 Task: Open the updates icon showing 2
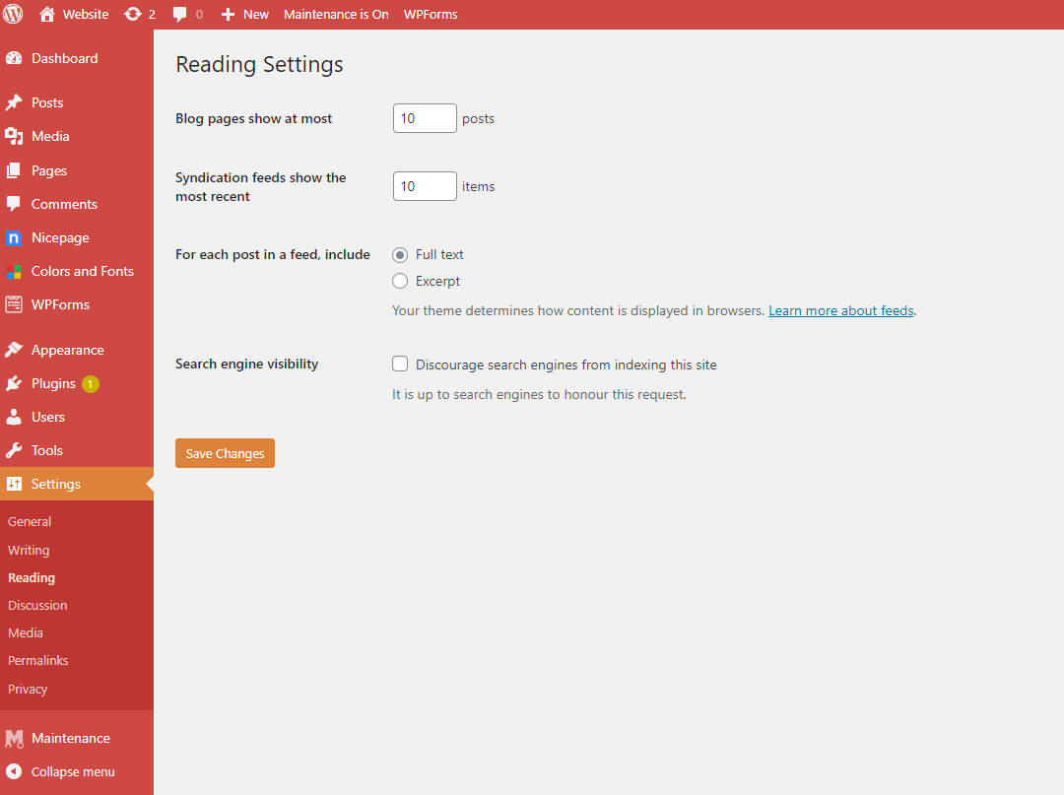point(133,14)
